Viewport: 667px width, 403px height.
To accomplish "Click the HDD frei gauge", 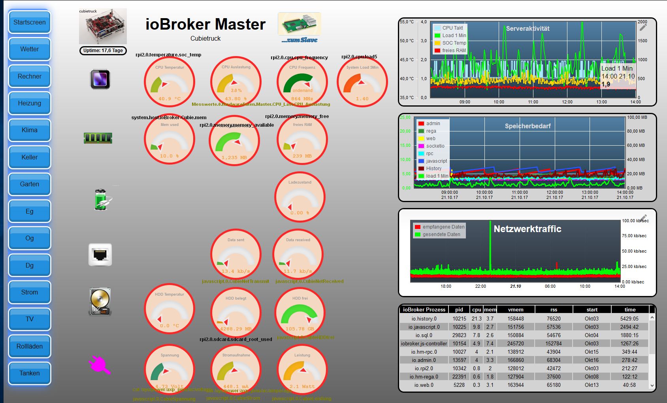I will 300,313.
